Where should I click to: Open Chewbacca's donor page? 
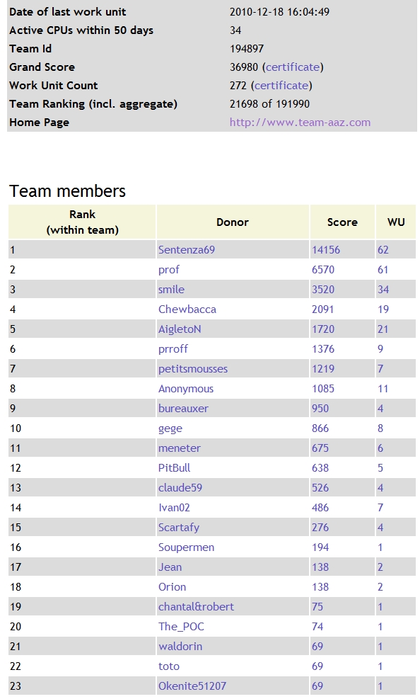click(x=187, y=309)
